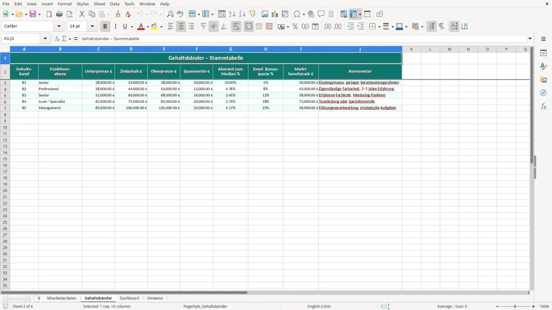Click the Increase Indent icon
The width and height of the screenshot is (552, 310).
tap(351, 27)
